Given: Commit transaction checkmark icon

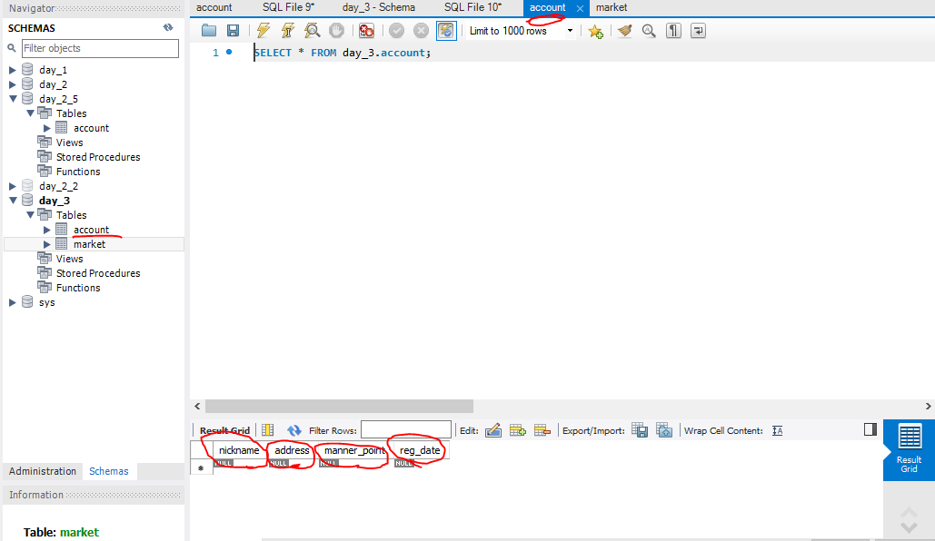Looking at the screenshot, I should [x=396, y=30].
